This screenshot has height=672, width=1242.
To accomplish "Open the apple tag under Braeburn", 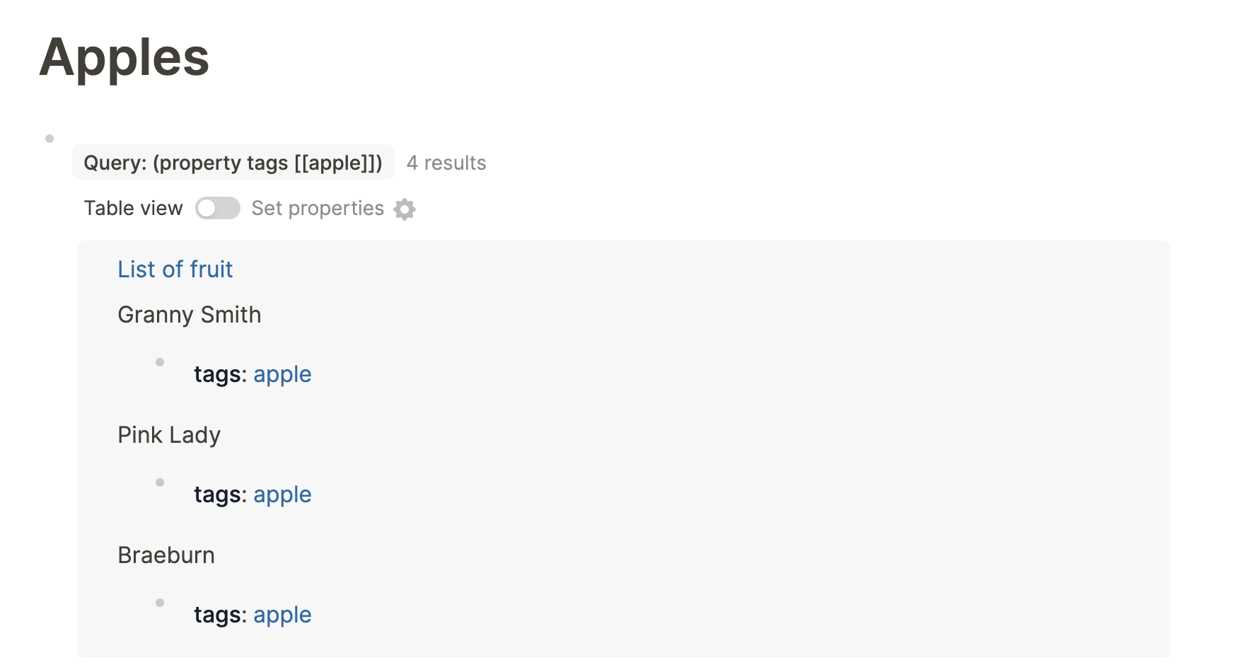I will [282, 615].
